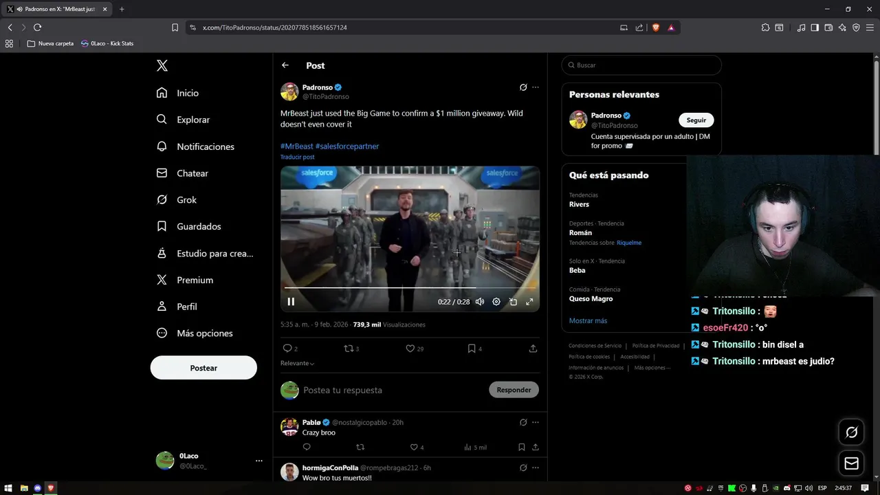Bookmark this page in address bar
This screenshot has height=495, width=880.
pos(175,27)
